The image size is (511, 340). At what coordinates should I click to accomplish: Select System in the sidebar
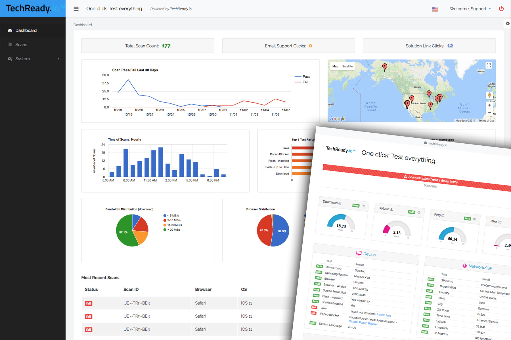point(33,59)
